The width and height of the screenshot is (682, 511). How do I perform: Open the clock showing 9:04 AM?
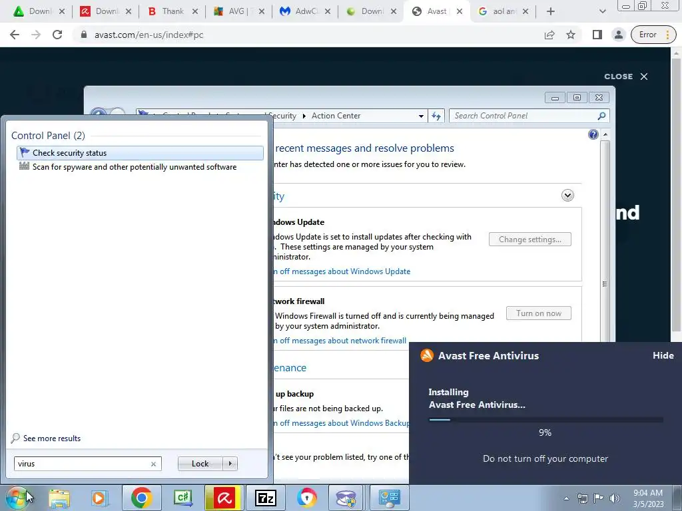[648, 498]
